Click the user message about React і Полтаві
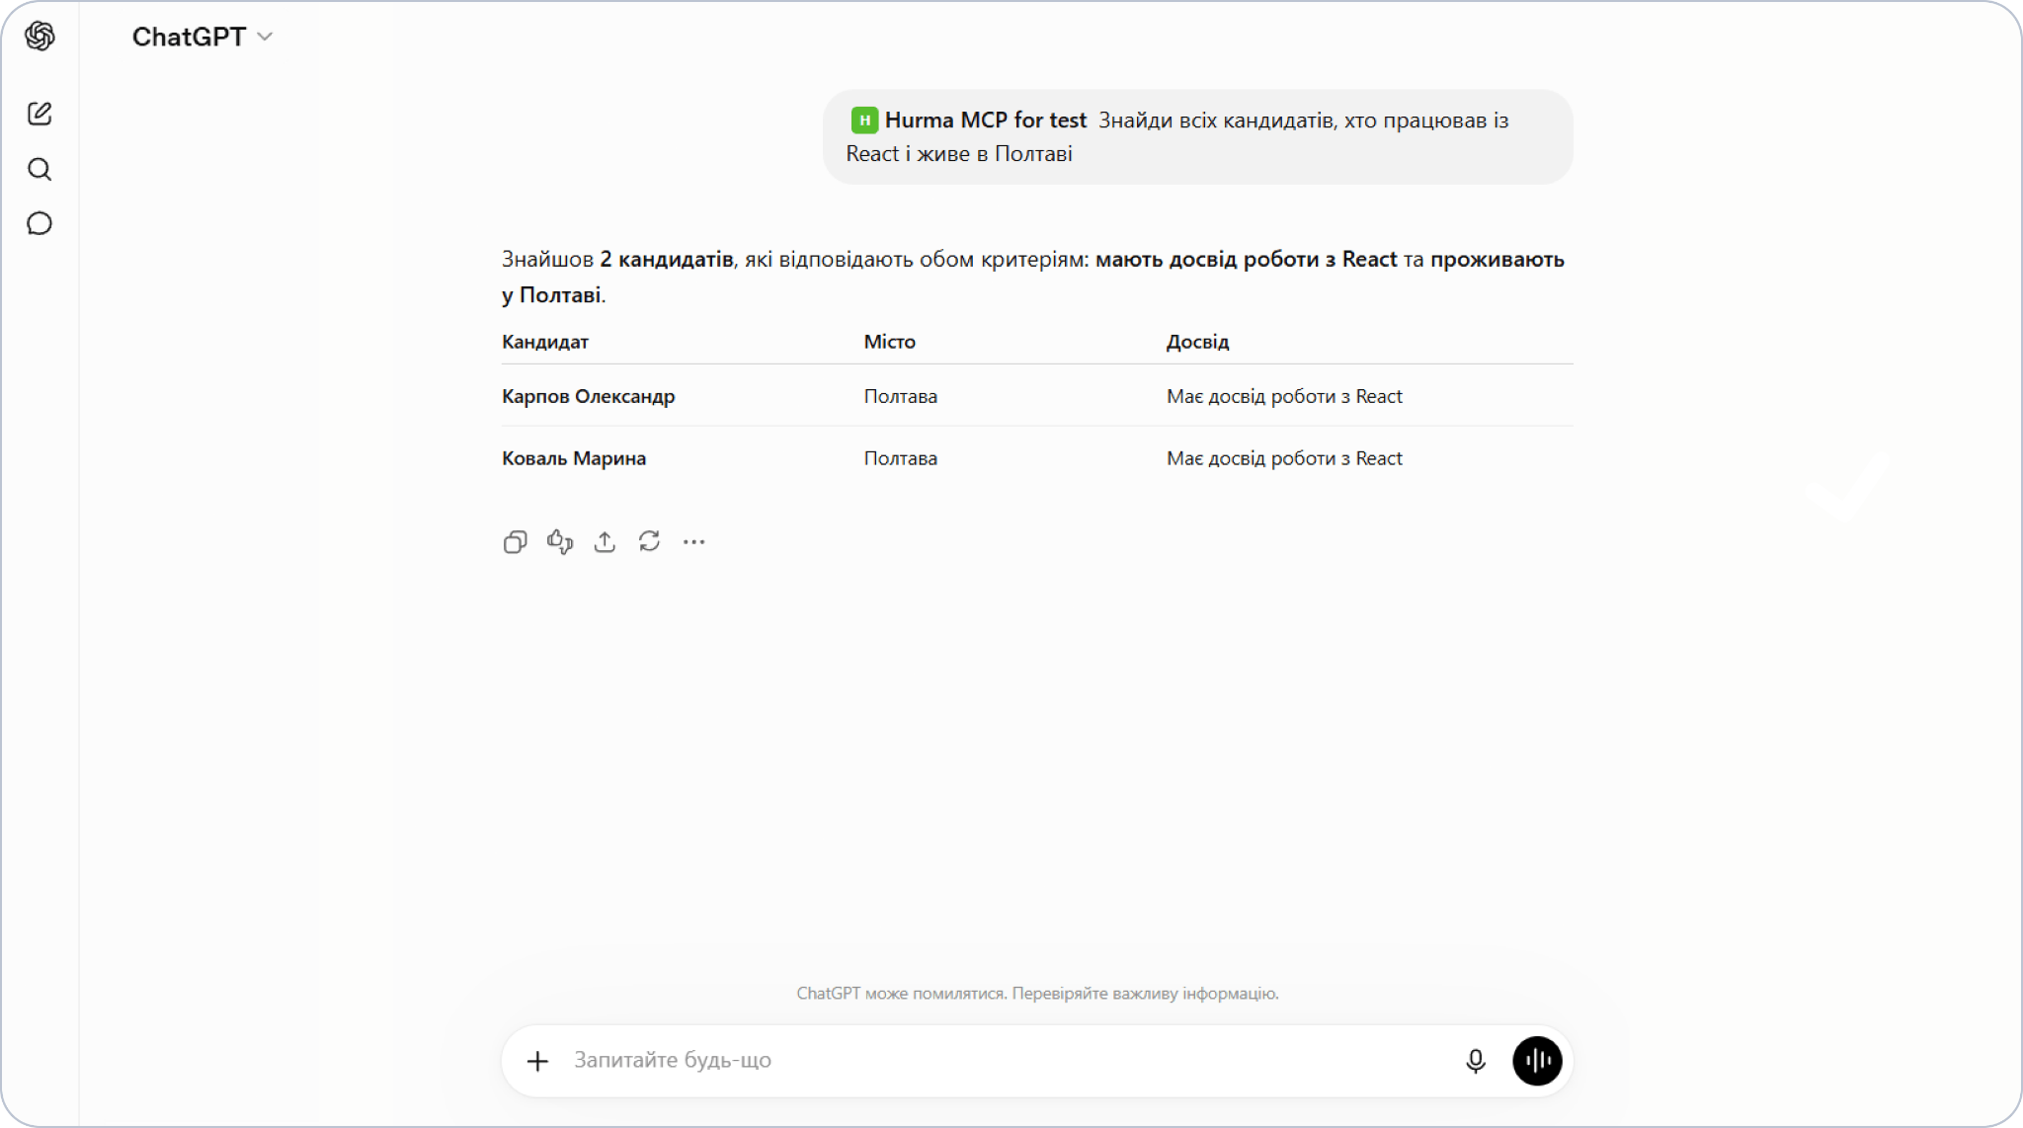2023x1128 pixels. click(1197, 137)
